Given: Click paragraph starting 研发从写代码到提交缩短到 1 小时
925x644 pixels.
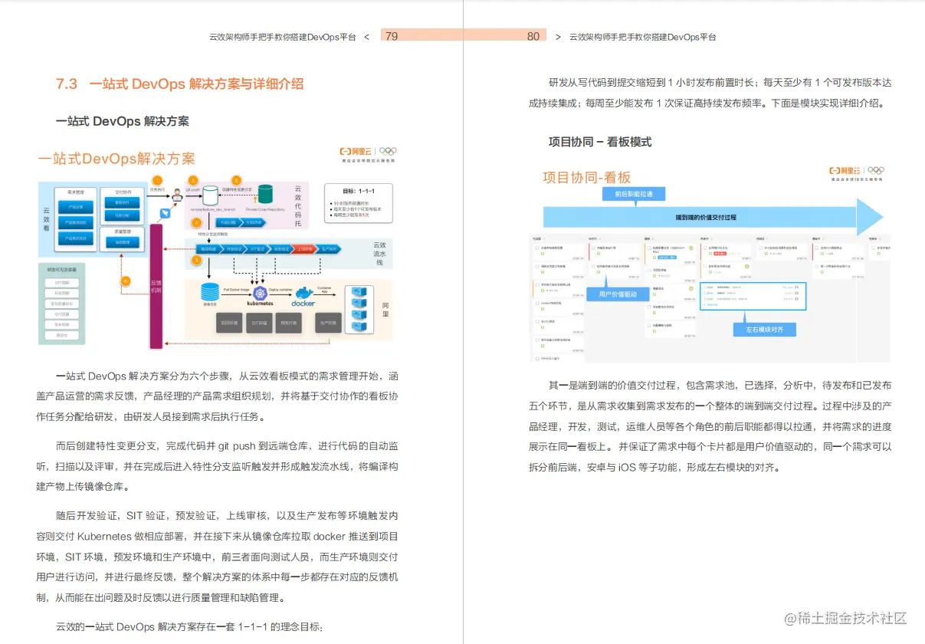Looking at the screenshot, I should pos(710,93).
